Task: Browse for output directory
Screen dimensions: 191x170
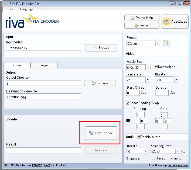Action: click(x=100, y=83)
